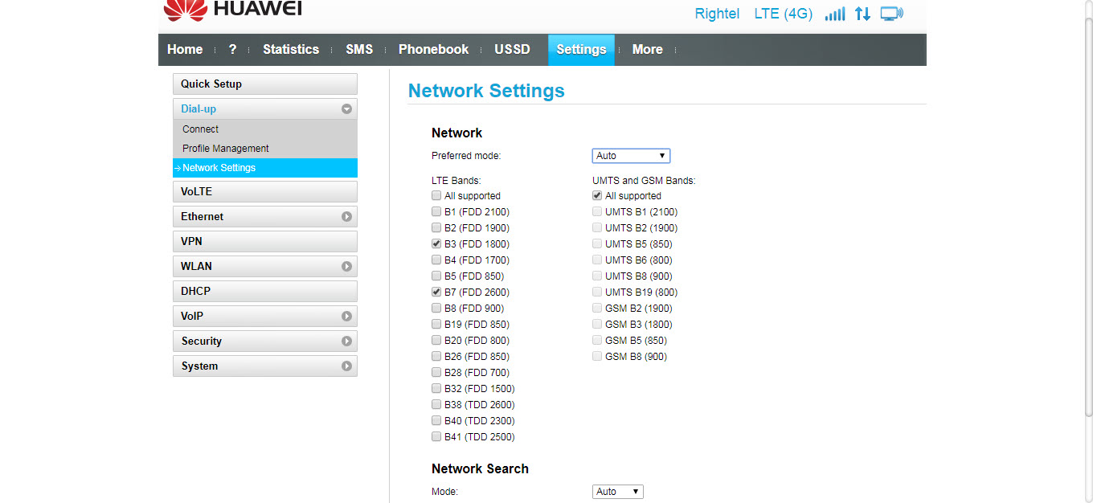Enable B41 (TDD 2500) band
Viewport: 1093px width, 503px height.
(436, 437)
